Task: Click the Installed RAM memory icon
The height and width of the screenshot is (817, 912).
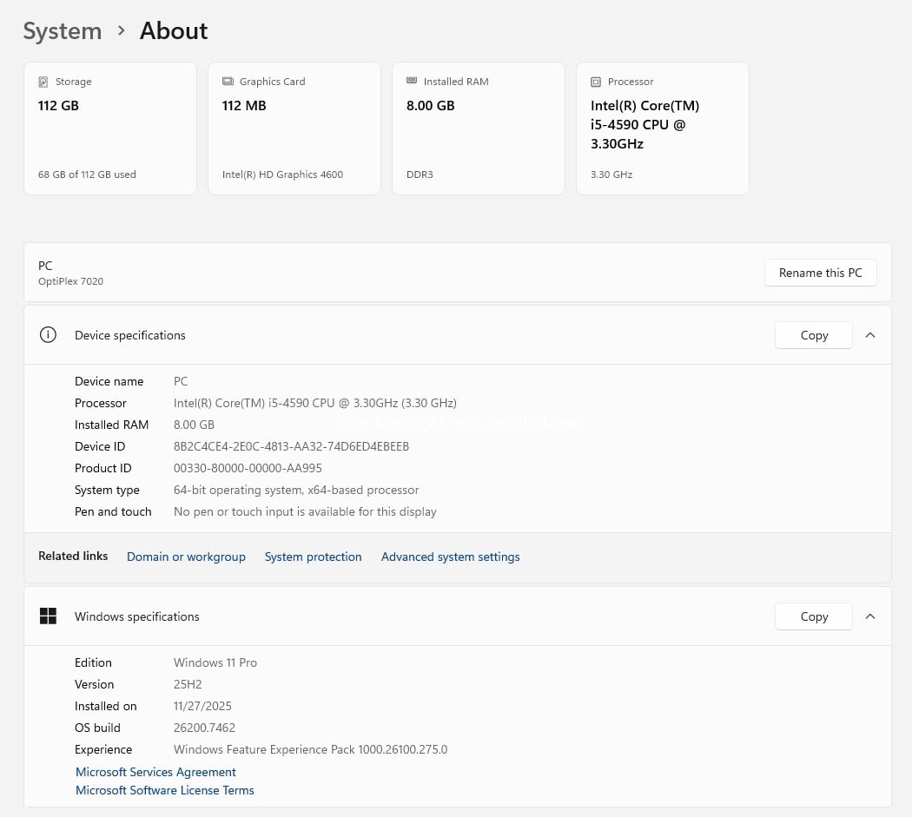Action: click(412, 82)
